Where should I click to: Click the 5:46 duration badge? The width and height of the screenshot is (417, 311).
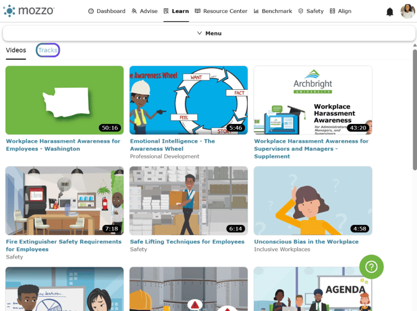pos(236,128)
